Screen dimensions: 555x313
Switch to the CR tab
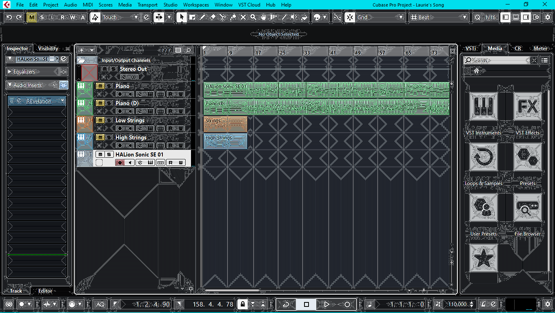[518, 48]
